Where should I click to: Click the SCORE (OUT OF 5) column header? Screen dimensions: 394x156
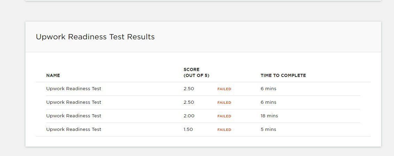[x=197, y=72]
